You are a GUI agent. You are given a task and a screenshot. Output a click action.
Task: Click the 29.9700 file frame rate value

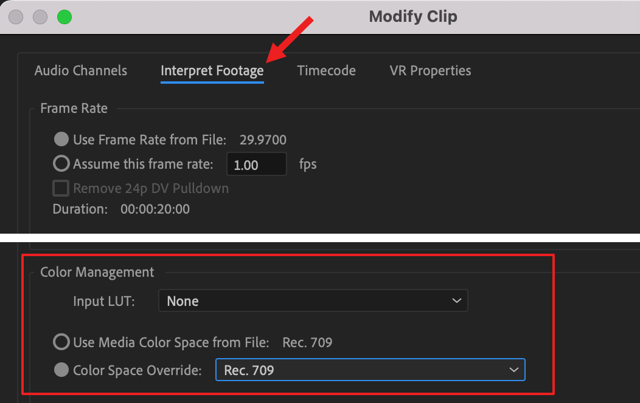tap(263, 140)
